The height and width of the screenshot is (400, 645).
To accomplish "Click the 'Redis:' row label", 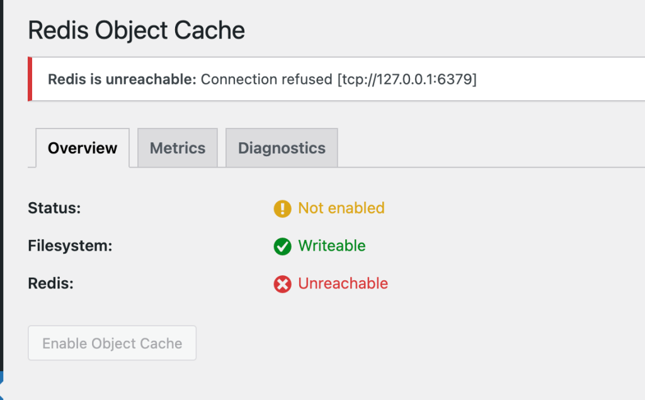I will (51, 283).
